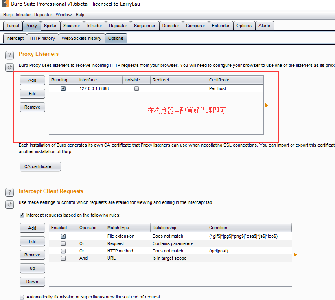Open the Help menu
This screenshot has height=300, width=335.
tap(80, 15)
